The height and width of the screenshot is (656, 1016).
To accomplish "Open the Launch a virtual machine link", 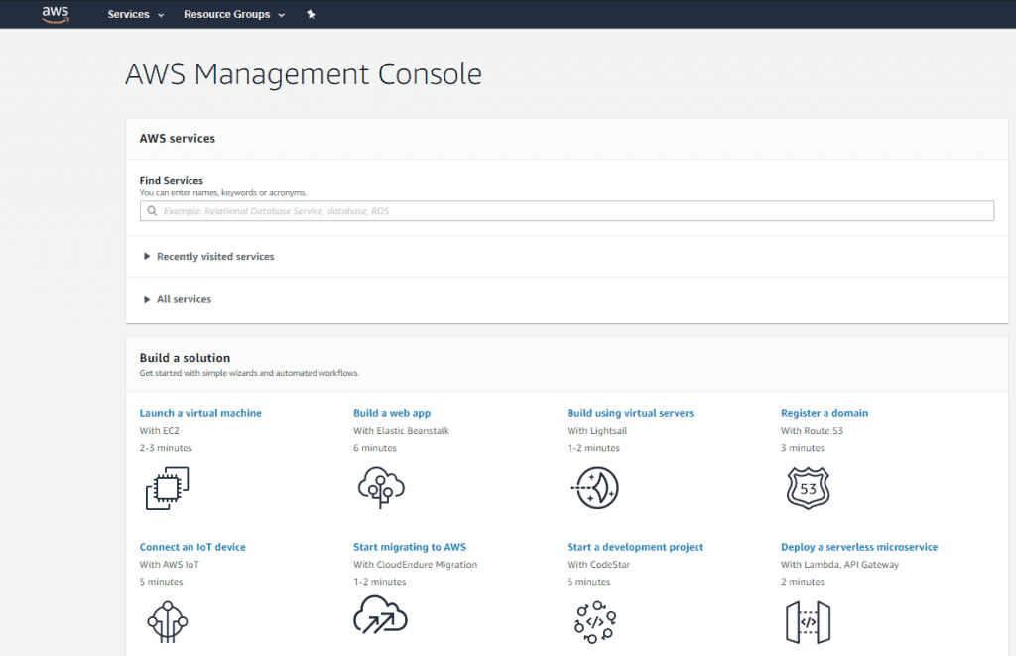I will (x=200, y=413).
